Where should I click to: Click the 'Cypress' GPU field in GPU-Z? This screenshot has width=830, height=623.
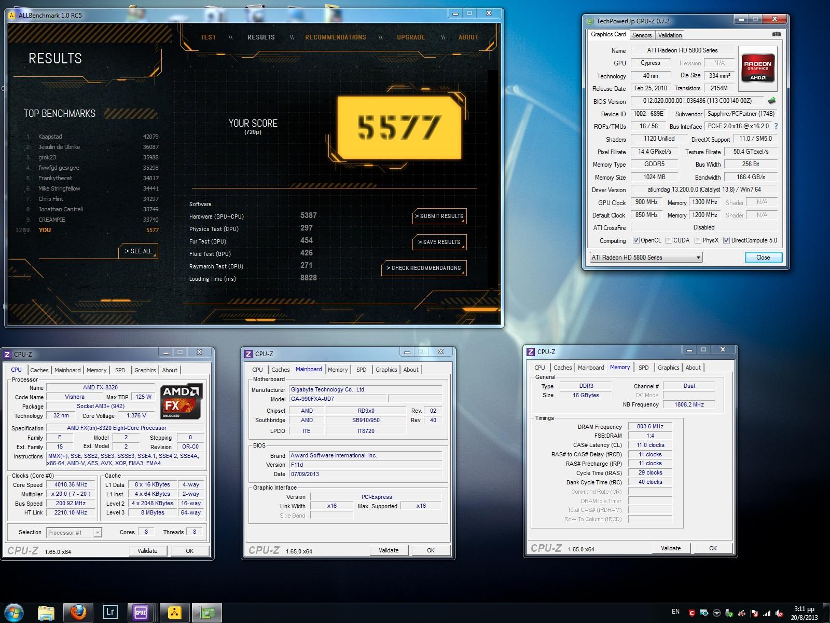650,63
